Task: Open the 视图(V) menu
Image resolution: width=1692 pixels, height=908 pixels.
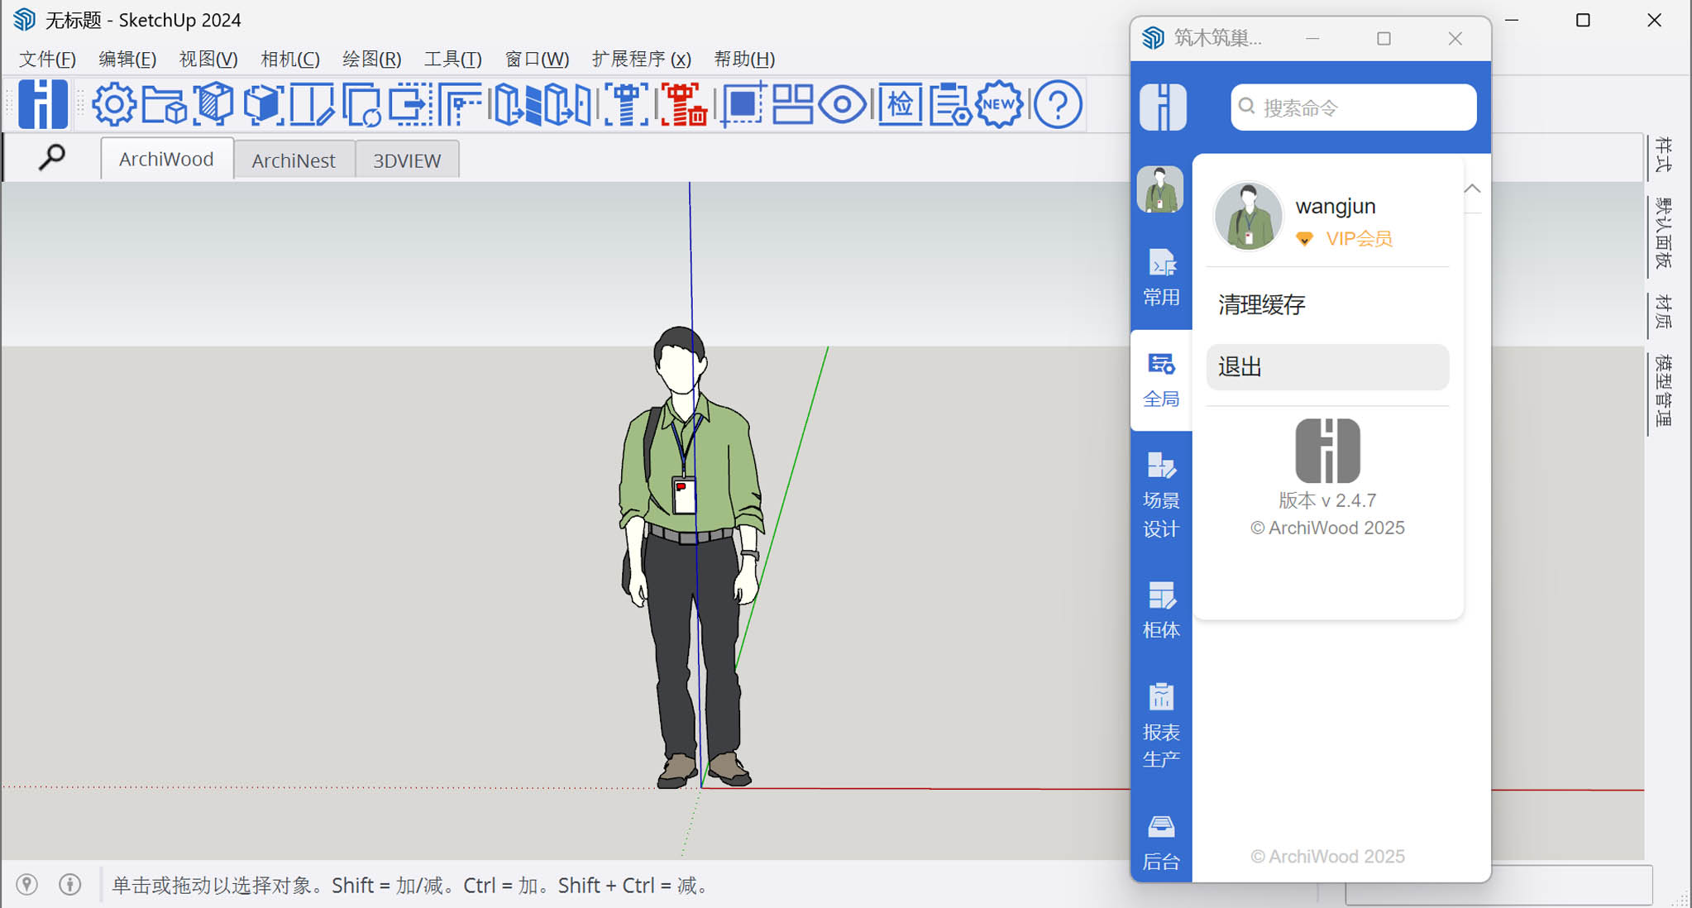Action: pos(208,59)
